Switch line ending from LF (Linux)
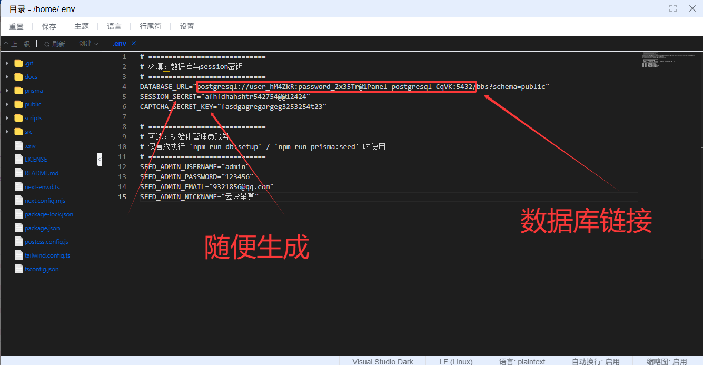703x365 pixels. click(x=456, y=361)
